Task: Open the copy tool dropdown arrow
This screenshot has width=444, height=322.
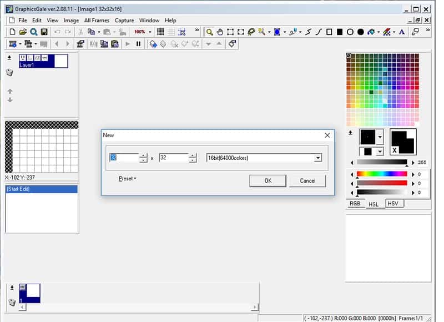Action: pyautogui.click(x=99, y=32)
